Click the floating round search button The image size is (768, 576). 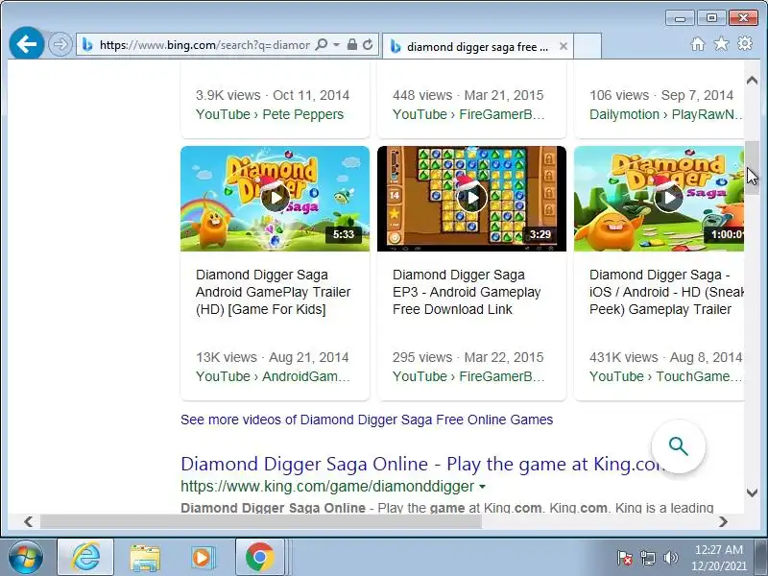679,446
